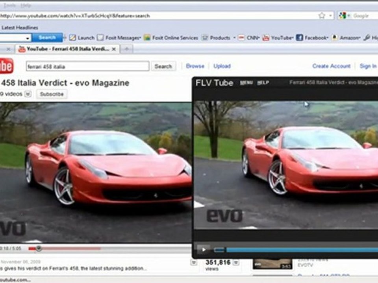The image size is (378, 283).
Task: Open the Tools menu
Action: point(9,5)
